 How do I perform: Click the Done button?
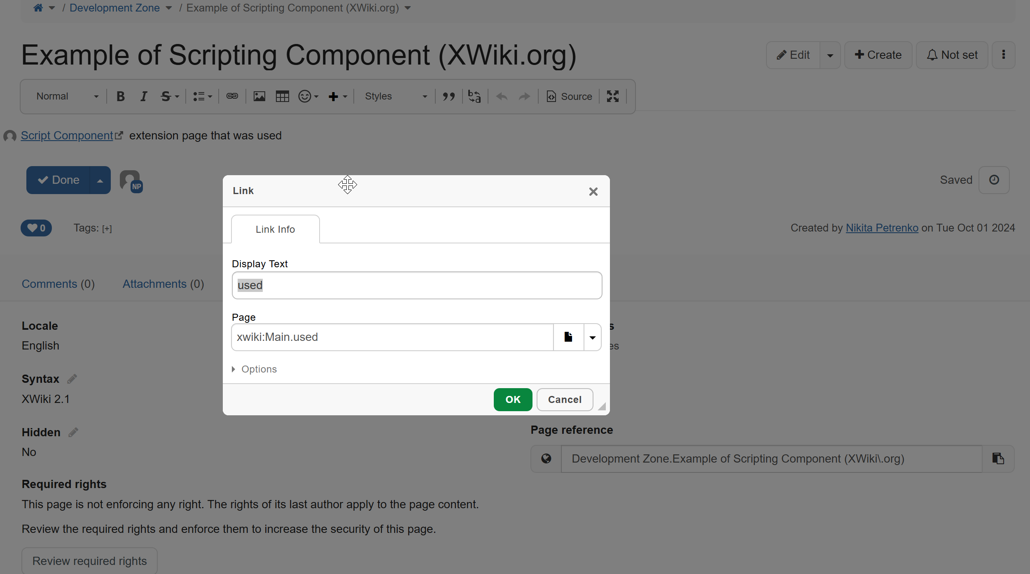point(58,180)
